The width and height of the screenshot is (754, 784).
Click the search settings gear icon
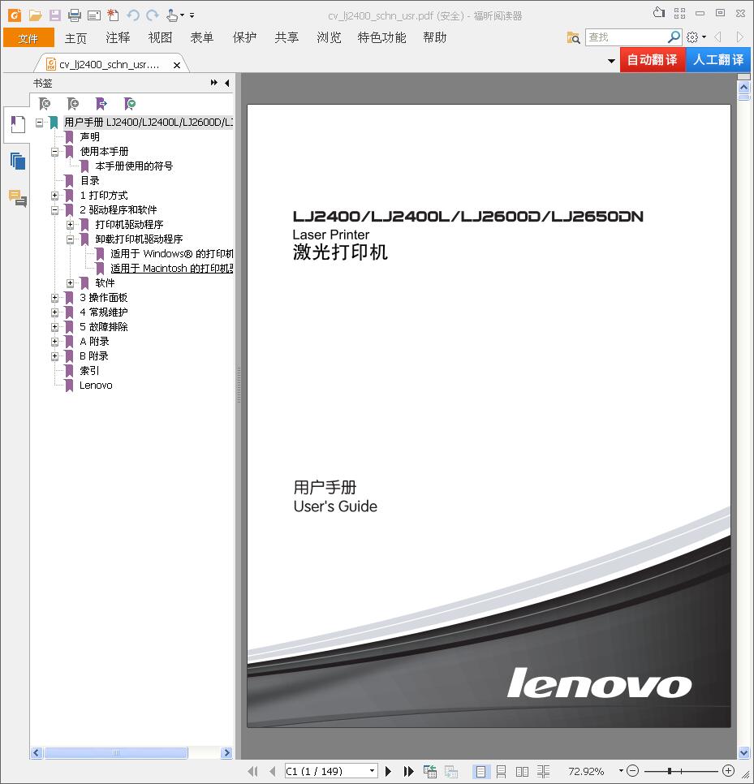tap(692, 37)
